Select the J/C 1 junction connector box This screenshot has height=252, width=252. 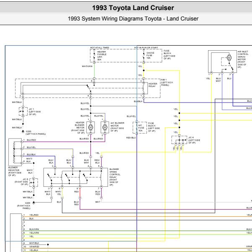23,111
